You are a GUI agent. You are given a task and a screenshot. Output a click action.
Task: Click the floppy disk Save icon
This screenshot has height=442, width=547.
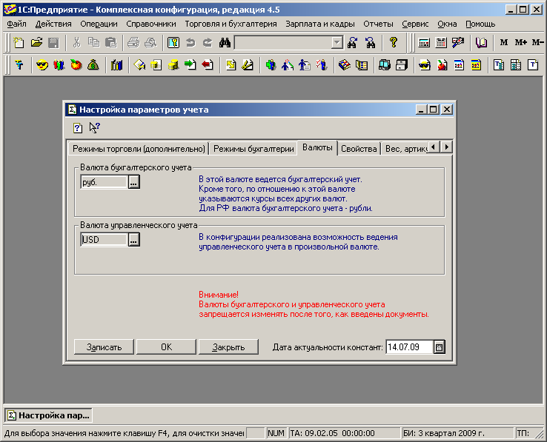(x=53, y=42)
